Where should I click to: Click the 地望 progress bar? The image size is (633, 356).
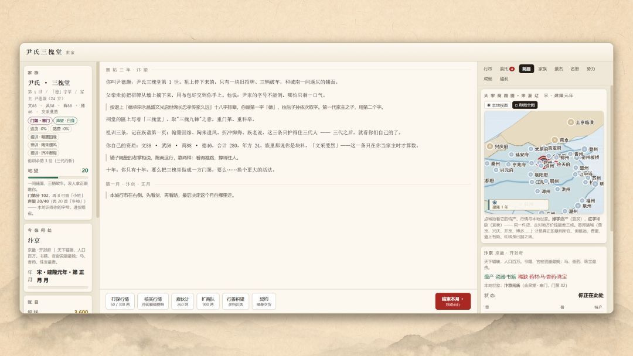(57, 177)
